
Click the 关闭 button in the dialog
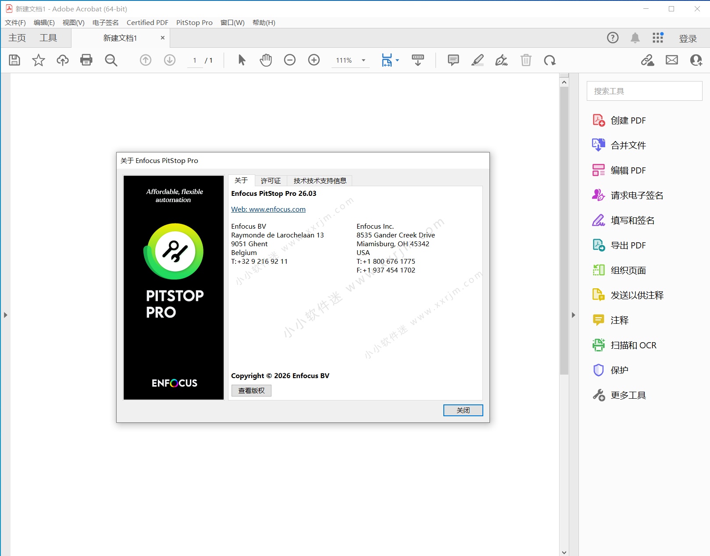coord(463,410)
